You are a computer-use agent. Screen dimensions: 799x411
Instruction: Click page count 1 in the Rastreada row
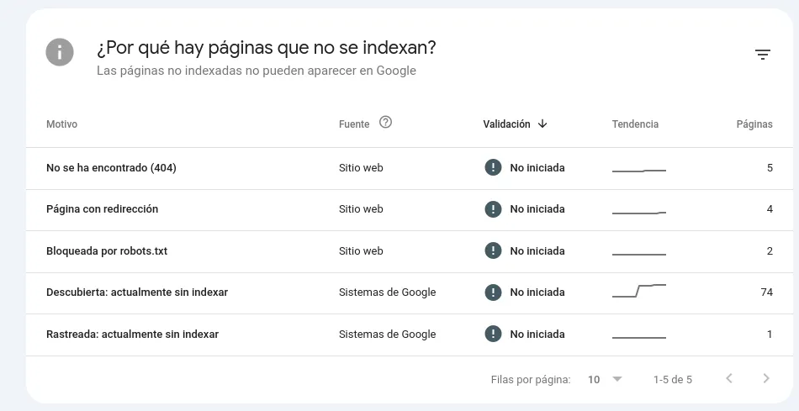770,335
